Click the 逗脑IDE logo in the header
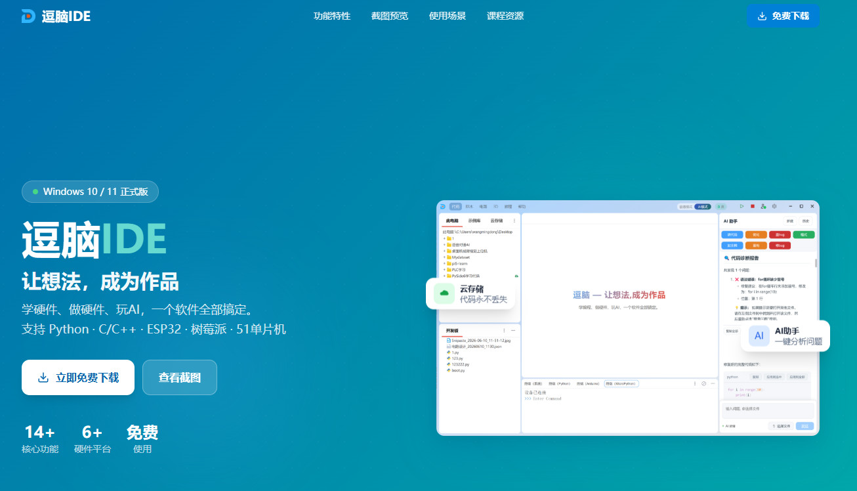This screenshot has width=857, height=491. tap(56, 16)
